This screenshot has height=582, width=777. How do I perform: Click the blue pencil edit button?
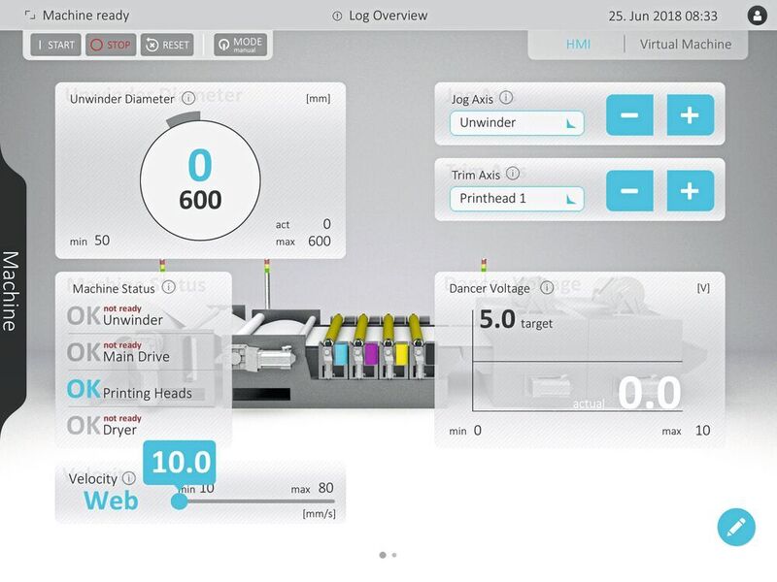736,527
